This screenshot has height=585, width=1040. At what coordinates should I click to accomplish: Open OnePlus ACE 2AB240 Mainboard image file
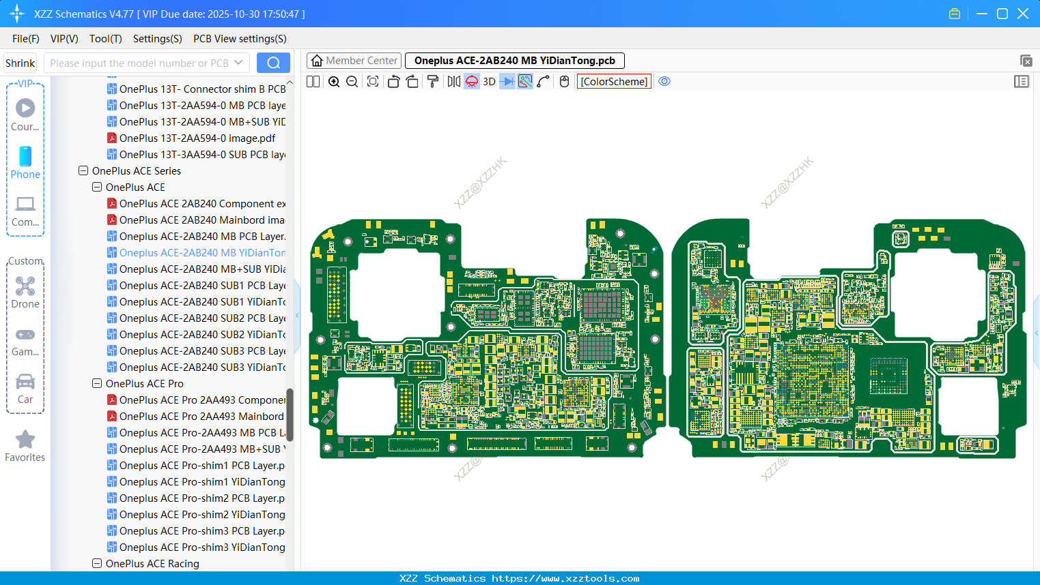click(x=201, y=220)
